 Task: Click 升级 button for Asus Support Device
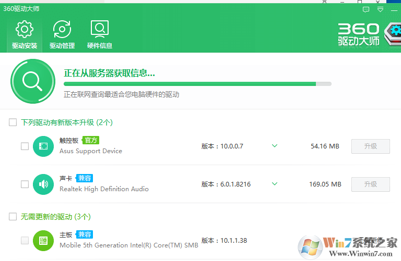coord(370,146)
